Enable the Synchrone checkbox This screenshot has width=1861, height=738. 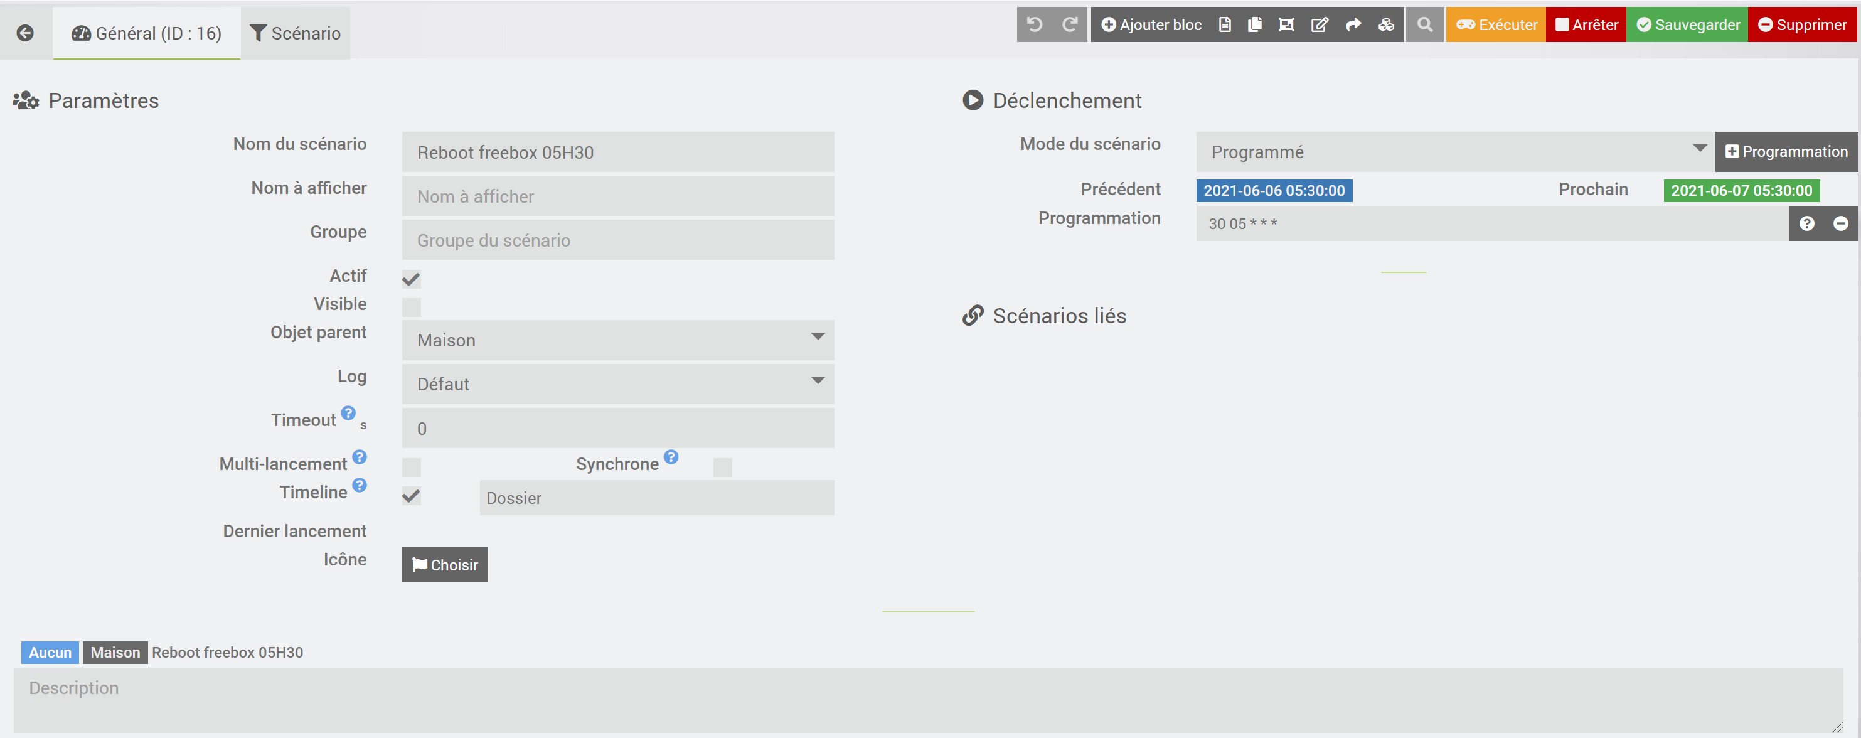722,467
